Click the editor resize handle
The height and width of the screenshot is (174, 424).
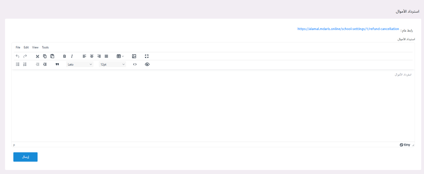pos(413,145)
